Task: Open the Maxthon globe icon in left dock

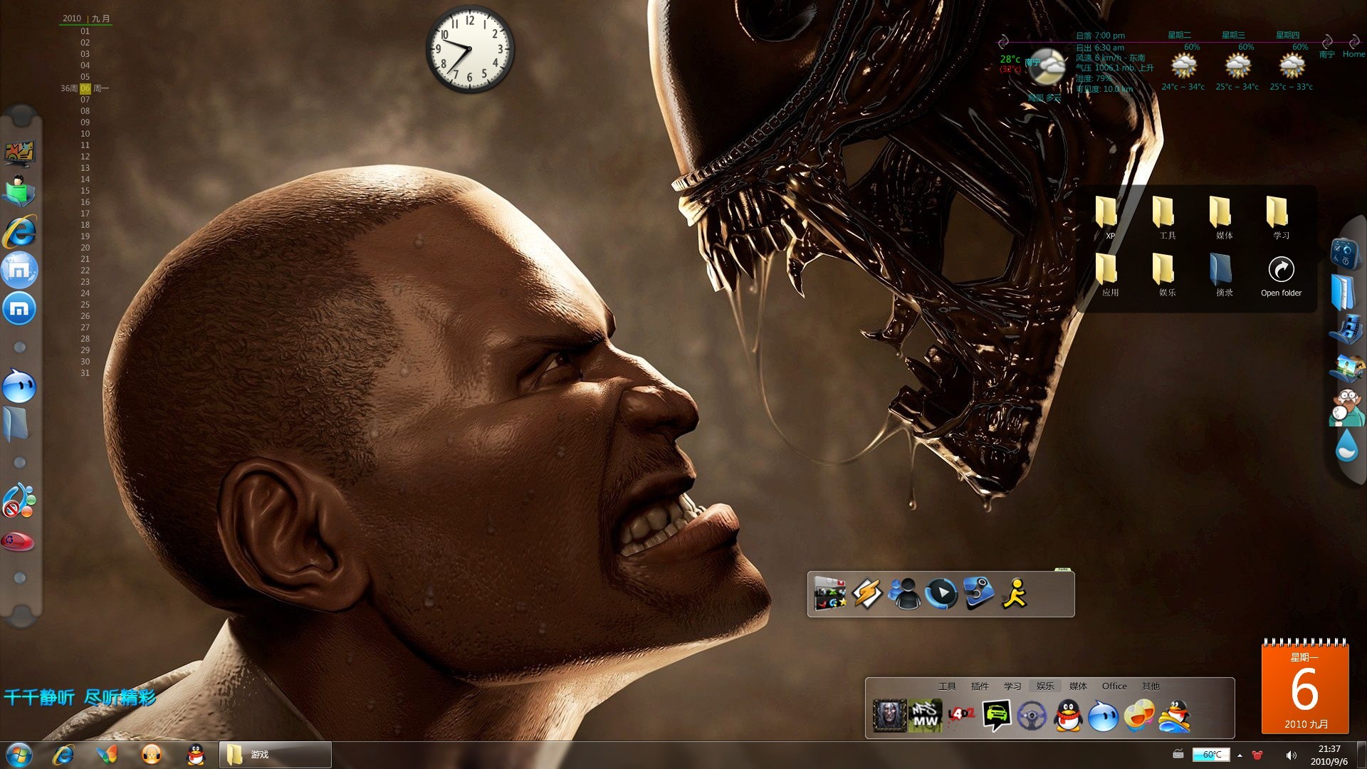Action: 19,269
